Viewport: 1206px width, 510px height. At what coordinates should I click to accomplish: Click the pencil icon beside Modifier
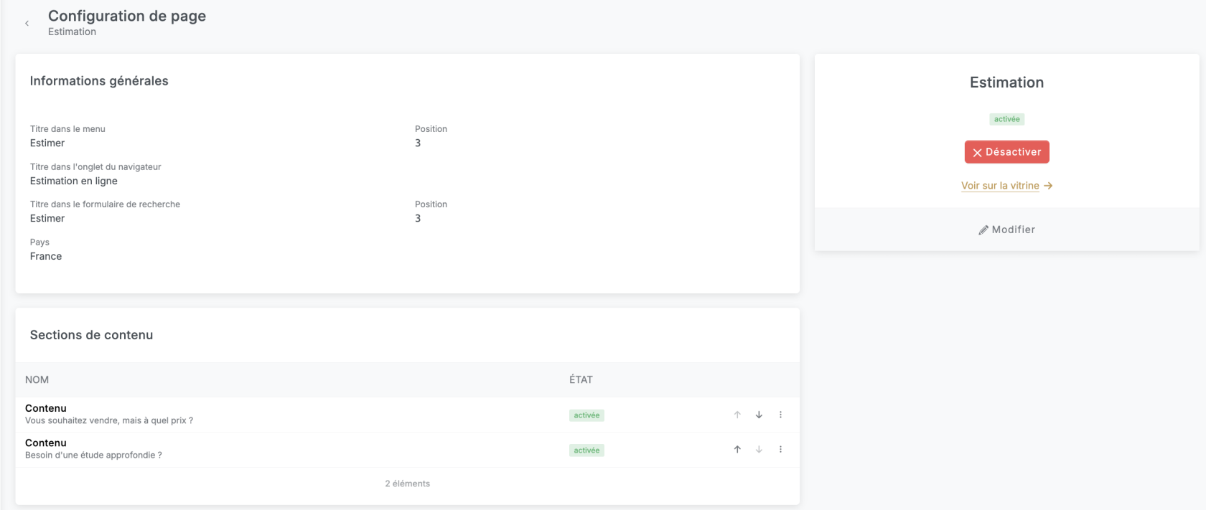pyautogui.click(x=983, y=230)
